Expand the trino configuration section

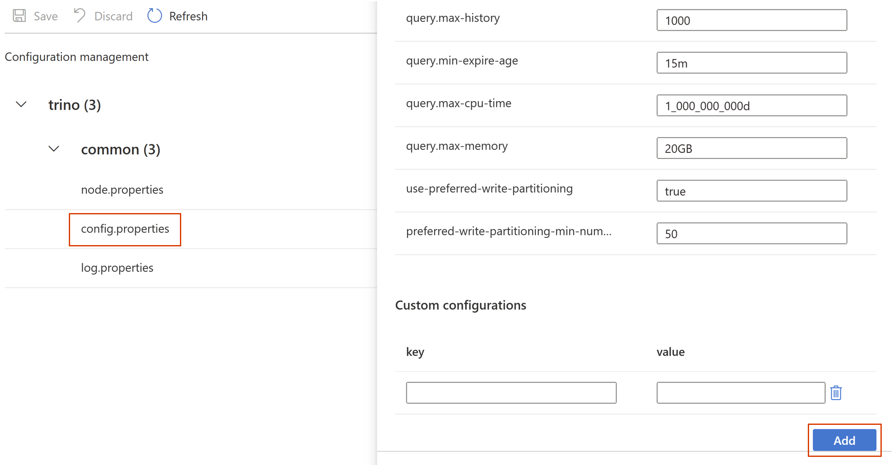21,105
